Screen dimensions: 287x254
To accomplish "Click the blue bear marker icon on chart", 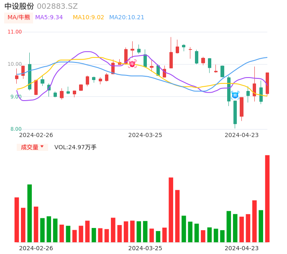I will [235, 95].
